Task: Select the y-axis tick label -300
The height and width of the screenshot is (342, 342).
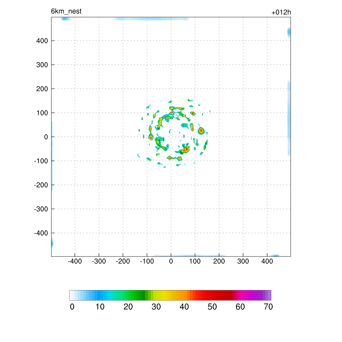Action: (41, 209)
